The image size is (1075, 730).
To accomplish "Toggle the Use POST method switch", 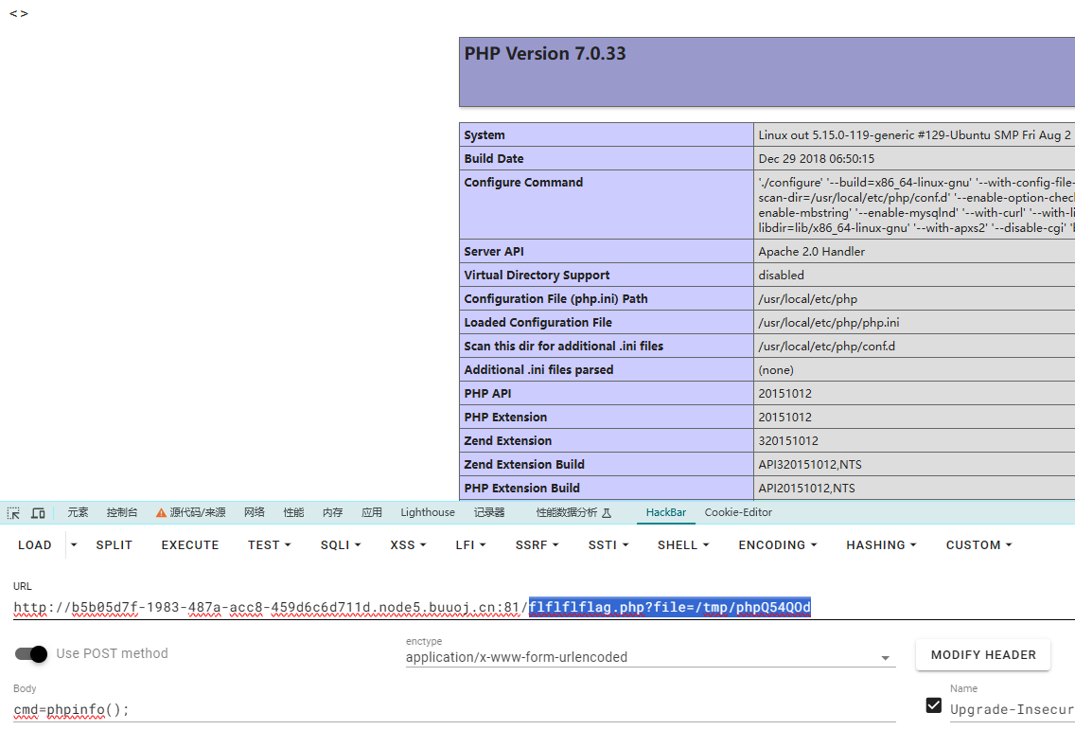I will tap(31, 653).
